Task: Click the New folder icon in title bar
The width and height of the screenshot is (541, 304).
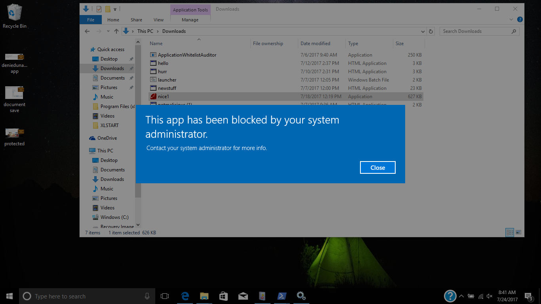Action: (x=107, y=9)
